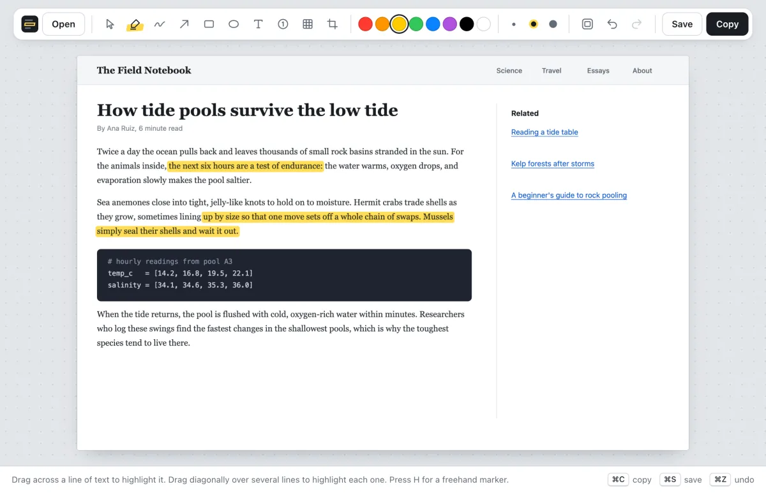Click the app logo icon
Screen dimensions: 766x493
coord(29,24)
